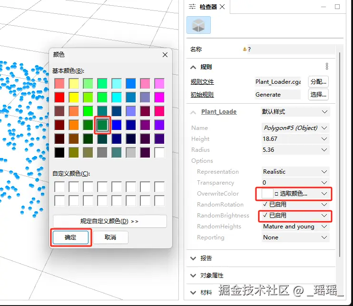Open the Reporting None dropdown
This screenshot has height=306, width=353.
click(295, 237)
